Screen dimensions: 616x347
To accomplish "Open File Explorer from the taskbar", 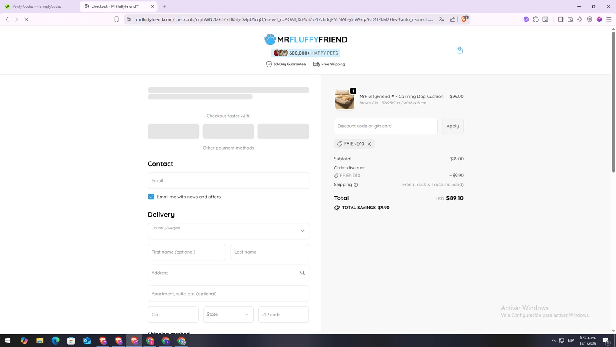I will [x=39, y=340].
